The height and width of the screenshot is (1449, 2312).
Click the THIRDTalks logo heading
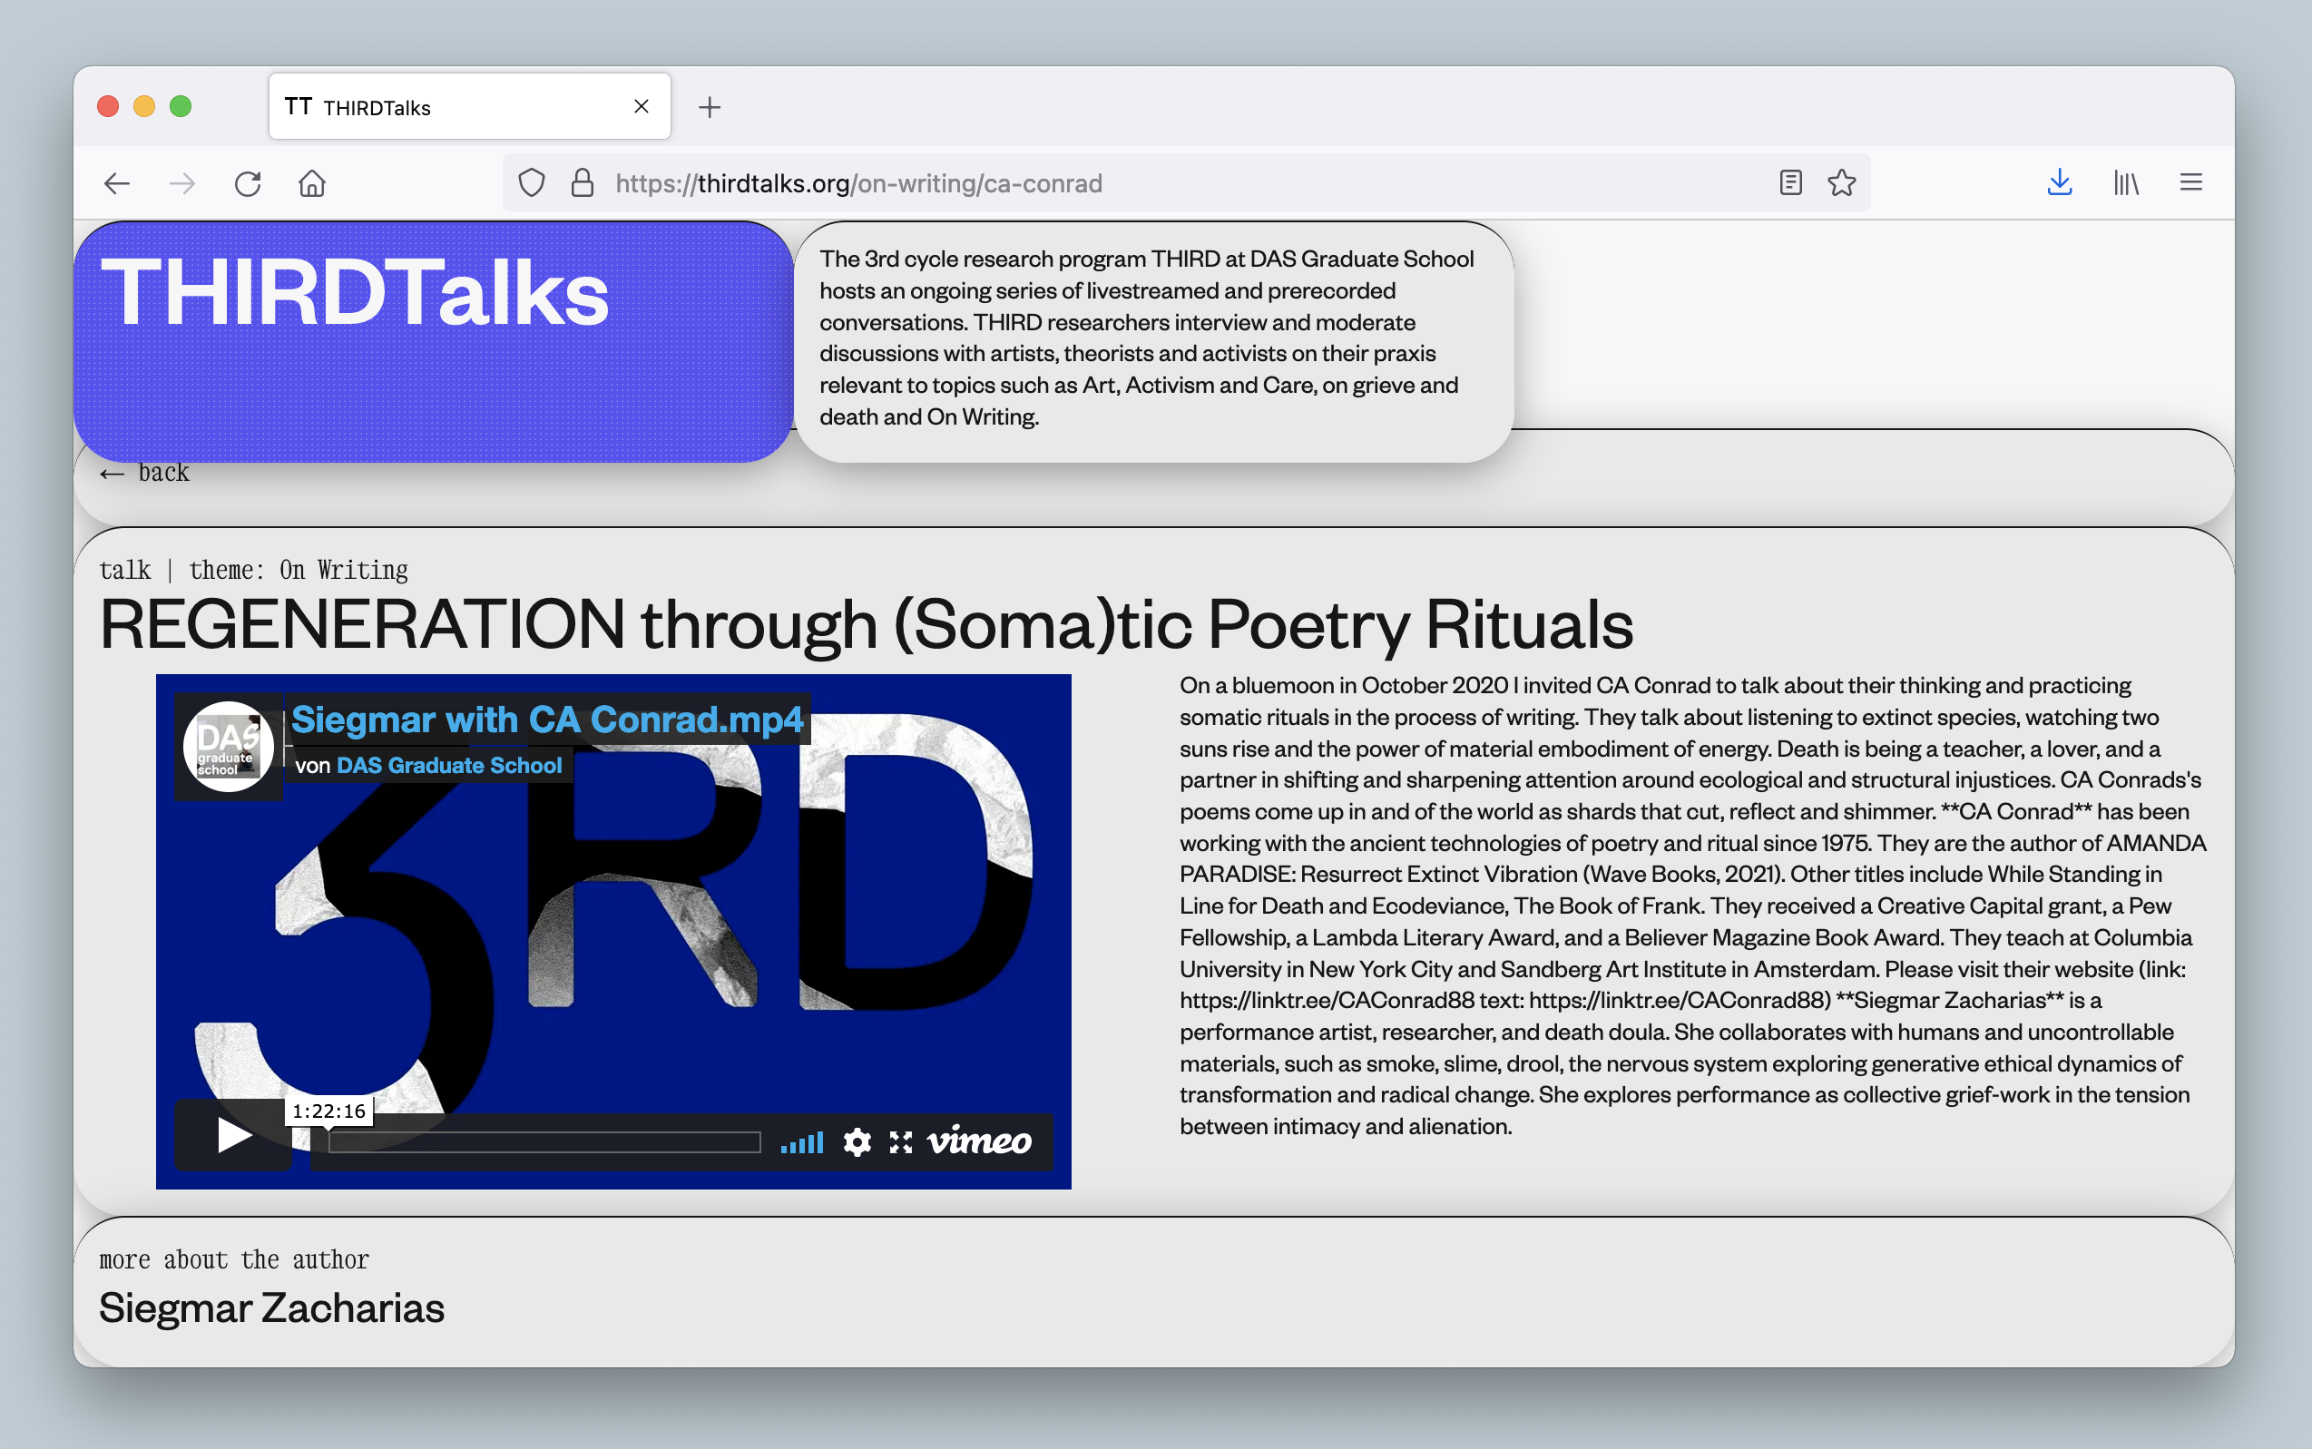(355, 293)
